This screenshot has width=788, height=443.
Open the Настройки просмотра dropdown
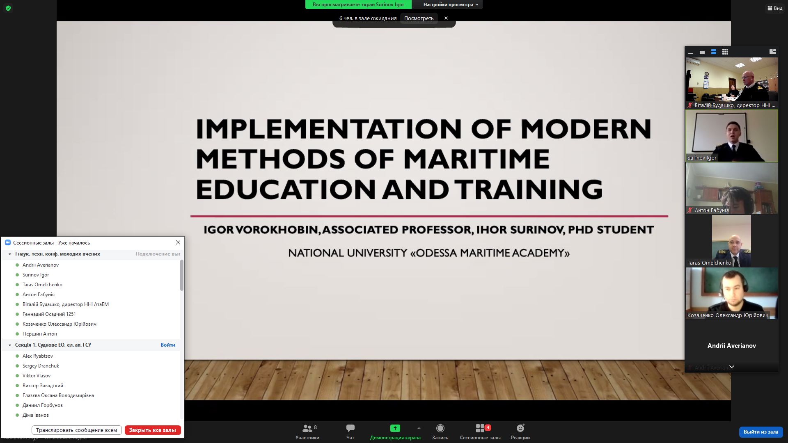tap(451, 5)
